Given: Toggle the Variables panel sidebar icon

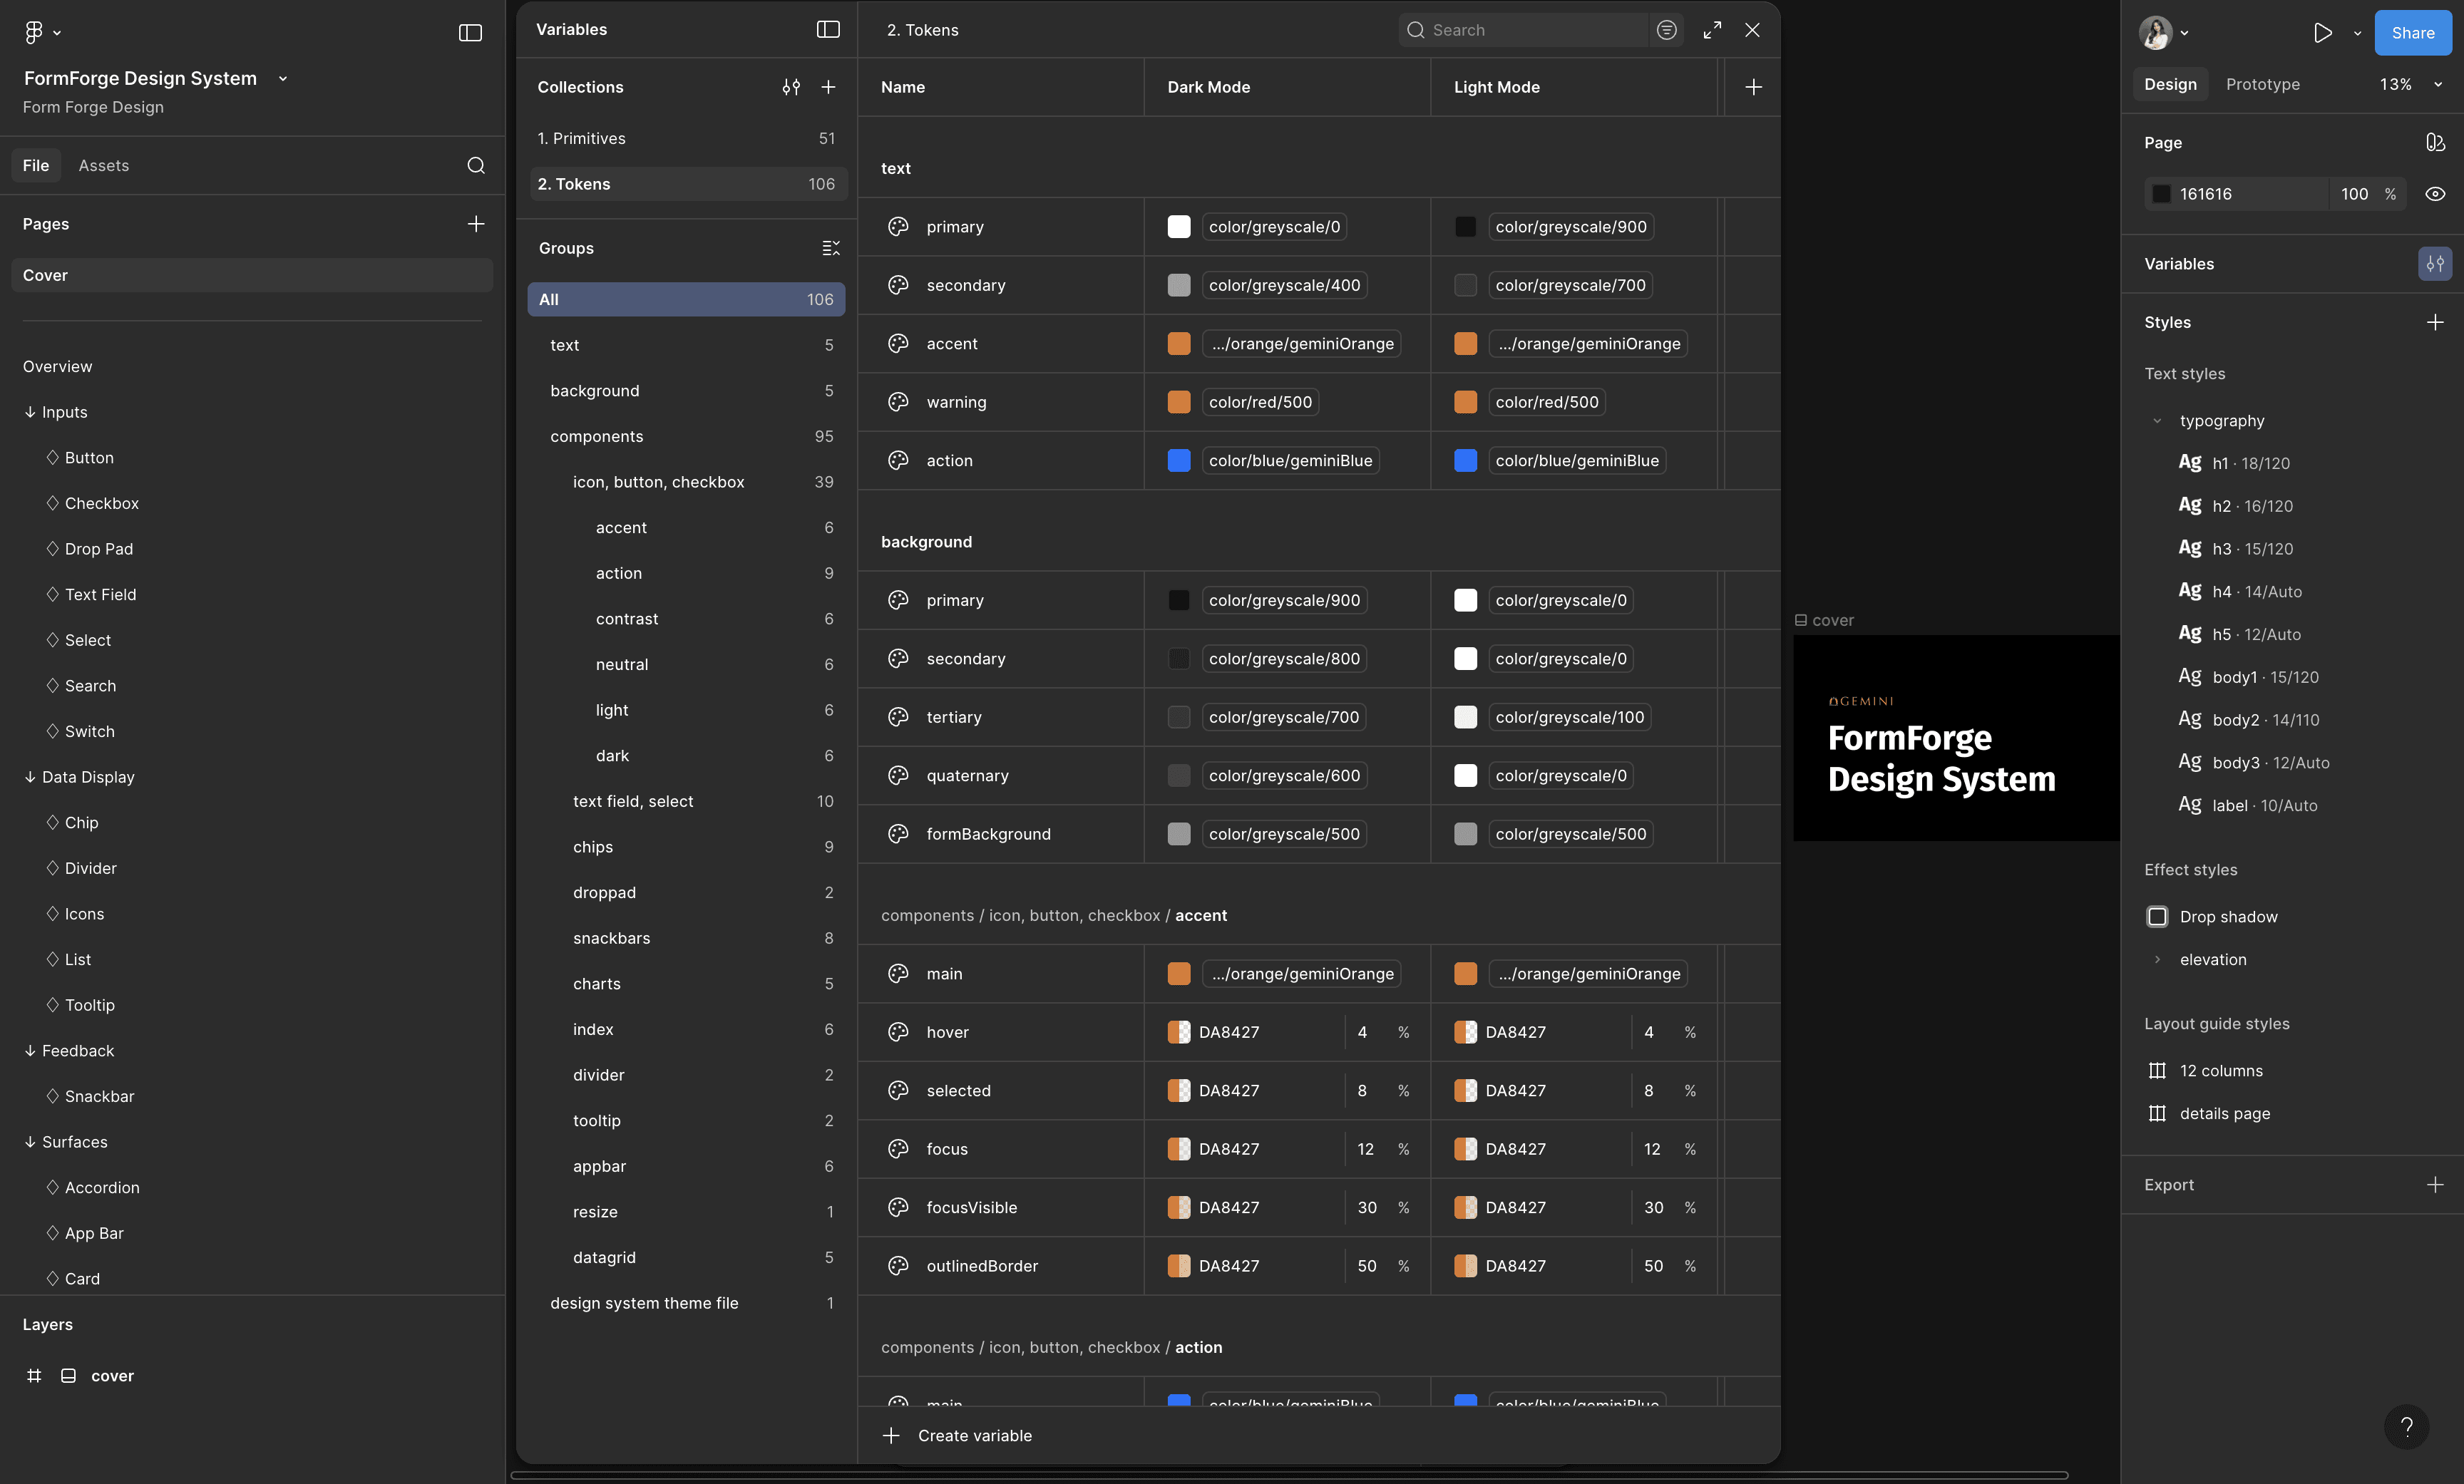Looking at the screenshot, I should pos(827,30).
